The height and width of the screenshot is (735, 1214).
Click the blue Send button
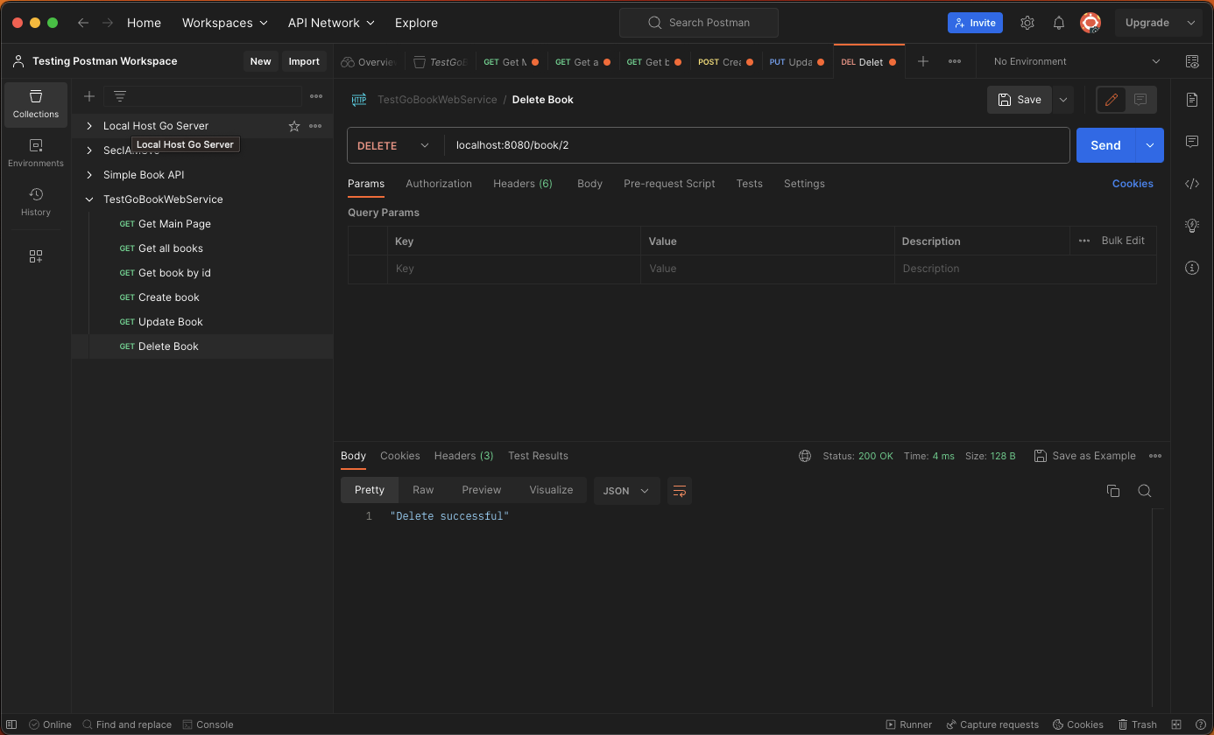click(x=1105, y=145)
